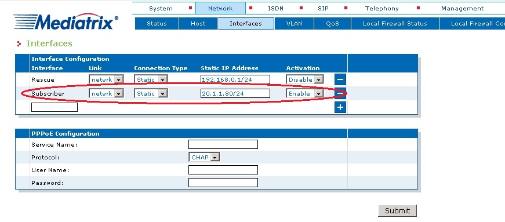Open Subscriber Connection Type dropdown

pyautogui.click(x=151, y=93)
